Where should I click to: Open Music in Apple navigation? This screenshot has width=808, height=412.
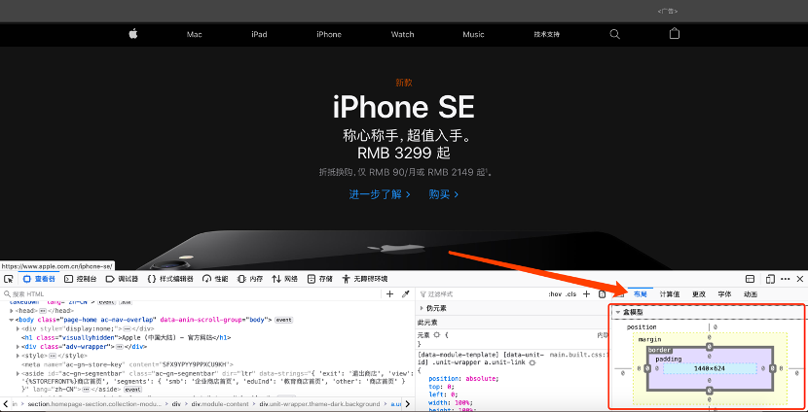point(473,34)
